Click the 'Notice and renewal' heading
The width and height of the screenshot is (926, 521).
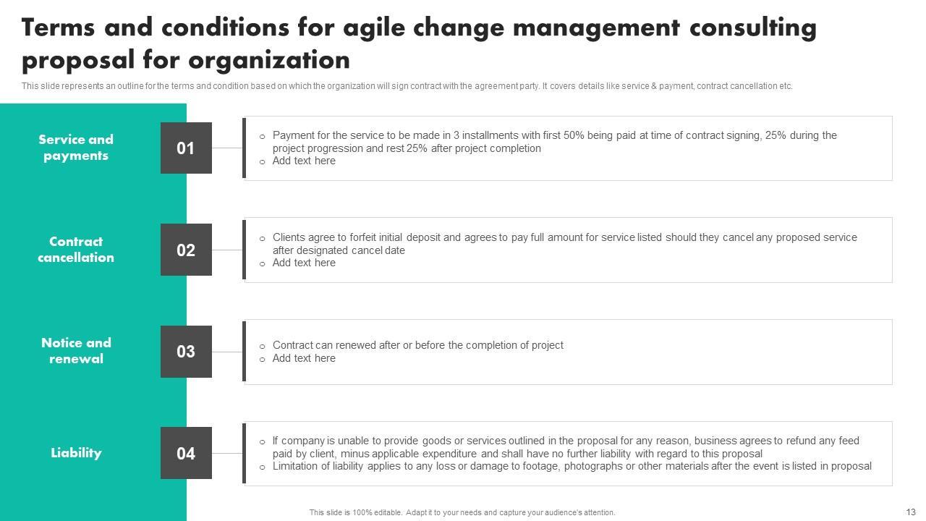76,351
